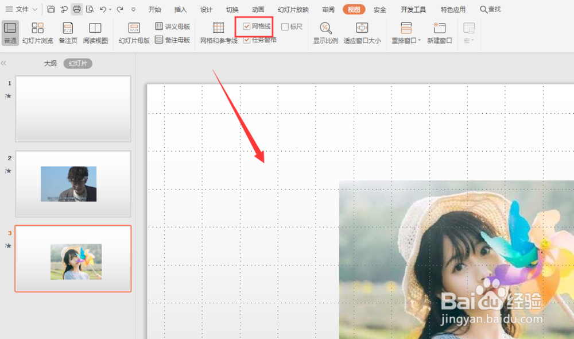The width and height of the screenshot is (574, 339).
Task: Click the 宏 macro icon
Action: pos(469,28)
